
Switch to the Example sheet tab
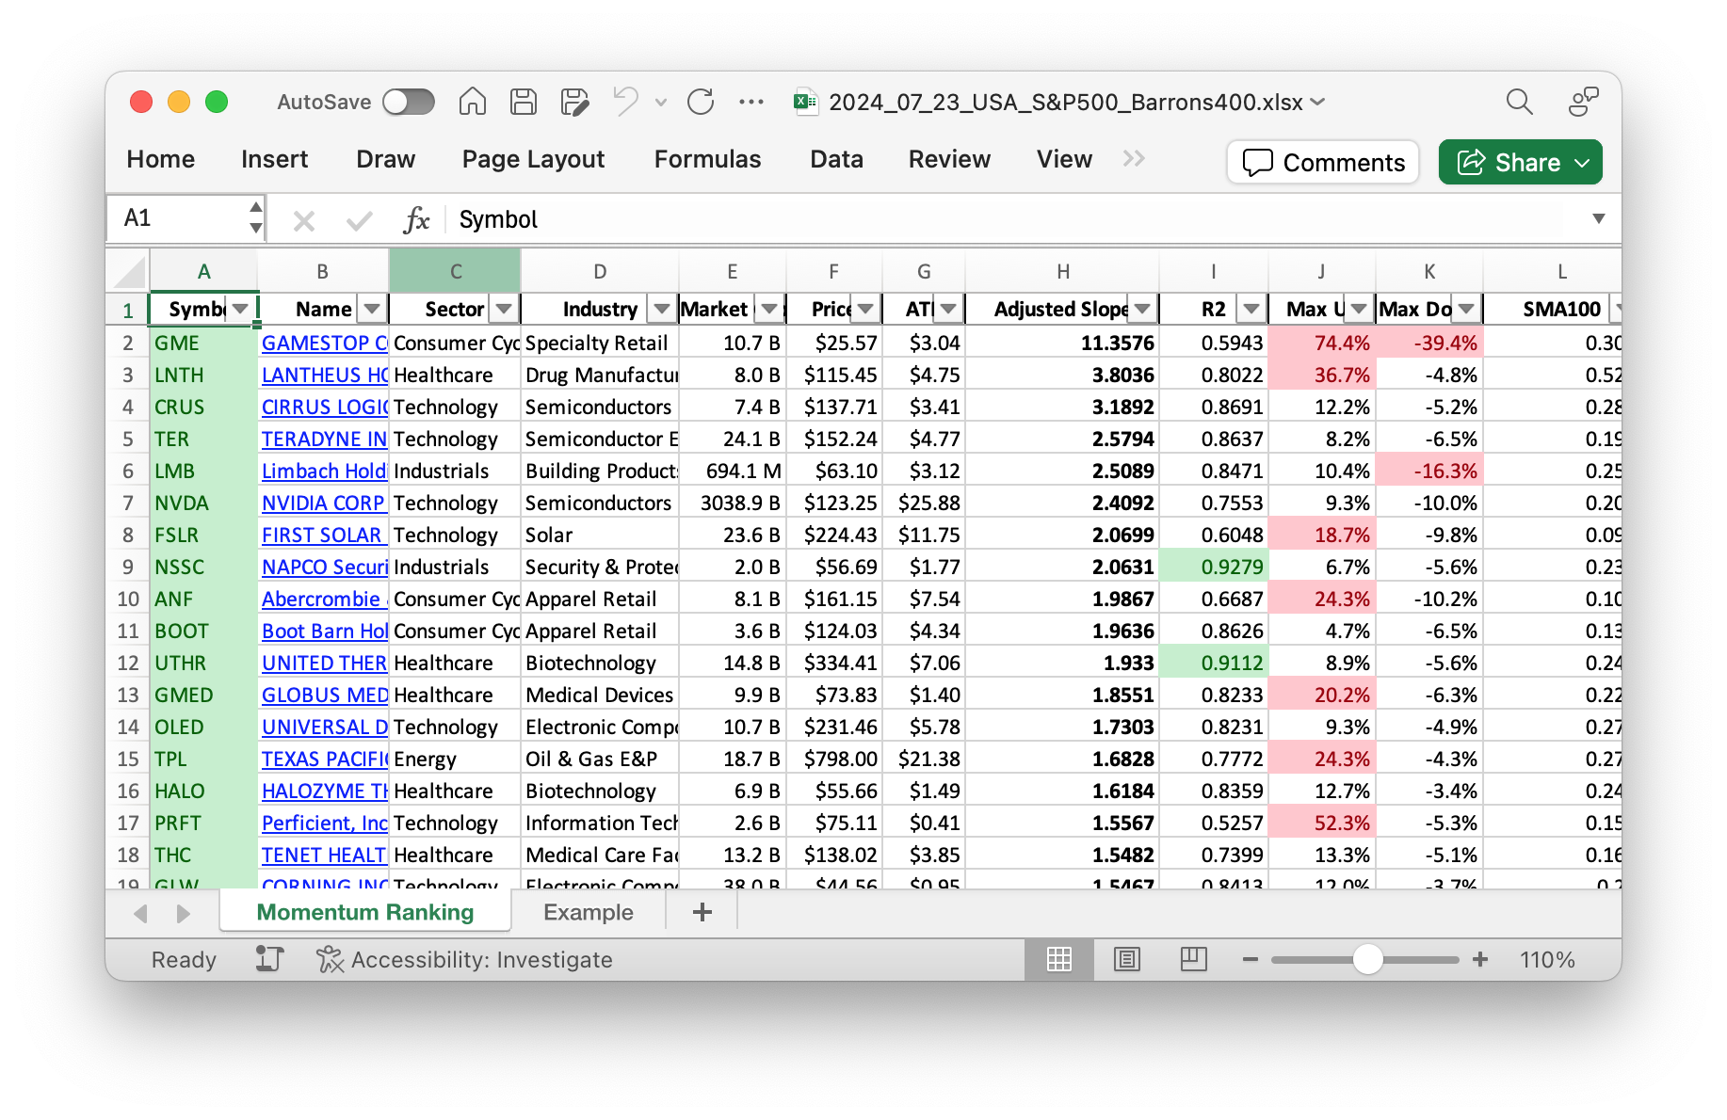[x=588, y=912]
